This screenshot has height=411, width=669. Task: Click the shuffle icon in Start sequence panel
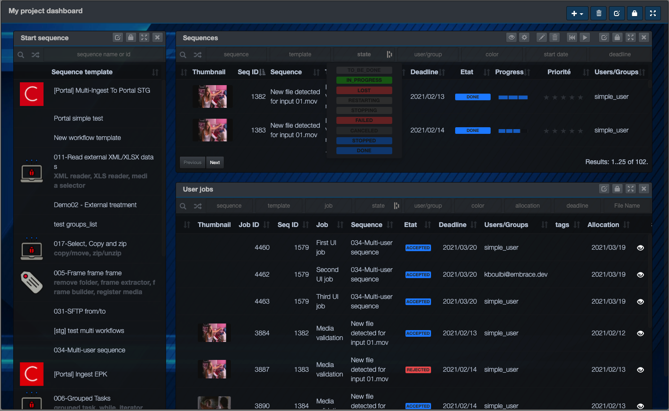35,55
